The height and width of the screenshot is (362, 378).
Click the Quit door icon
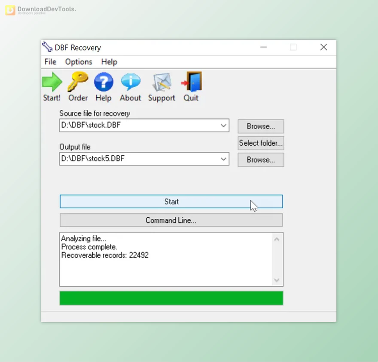(x=192, y=82)
